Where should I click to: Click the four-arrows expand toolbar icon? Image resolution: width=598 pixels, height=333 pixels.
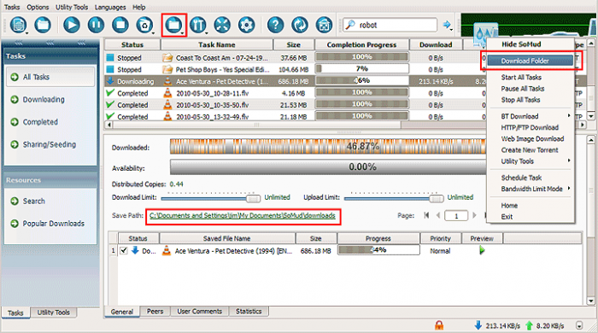click(x=222, y=25)
